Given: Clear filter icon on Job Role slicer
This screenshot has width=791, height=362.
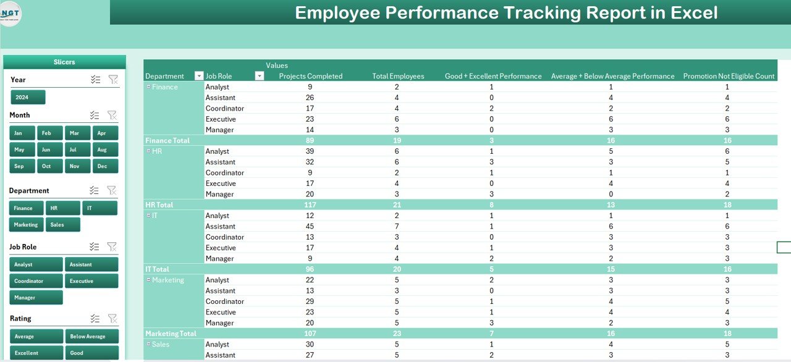Looking at the screenshot, I should 112,246.
